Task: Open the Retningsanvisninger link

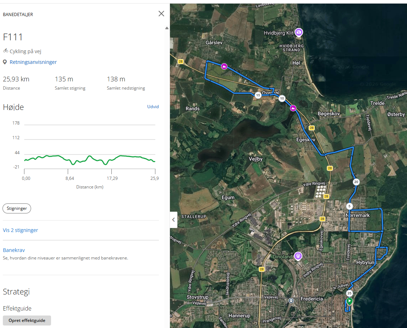Action: click(33, 62)
